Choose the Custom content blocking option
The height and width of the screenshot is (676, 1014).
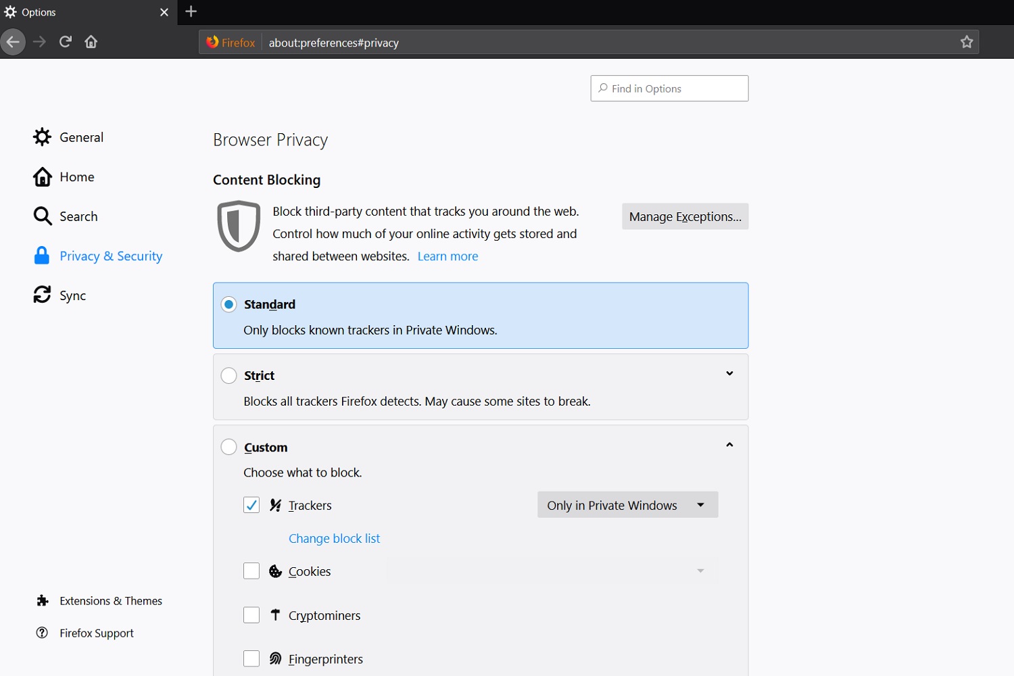pos(229,448)
